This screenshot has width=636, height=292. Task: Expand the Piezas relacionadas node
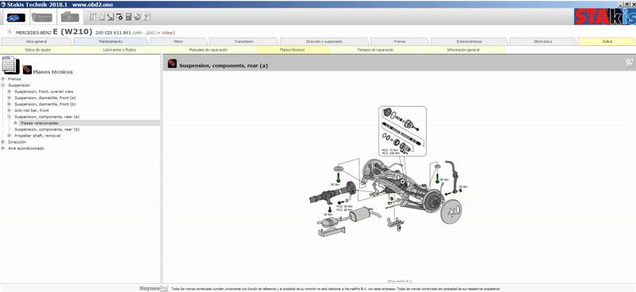click(16, 123)
